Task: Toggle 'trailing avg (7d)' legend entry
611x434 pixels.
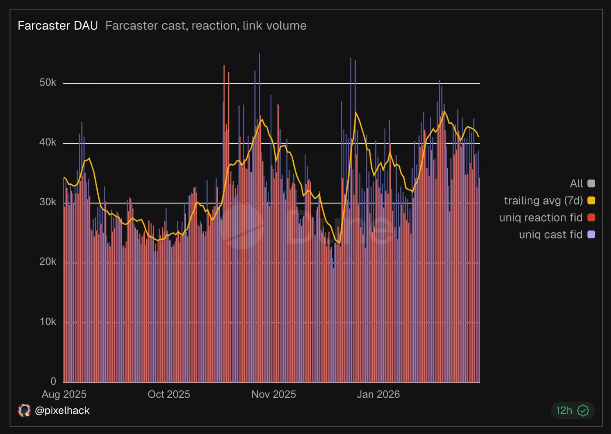Action: tap(543, 200)
